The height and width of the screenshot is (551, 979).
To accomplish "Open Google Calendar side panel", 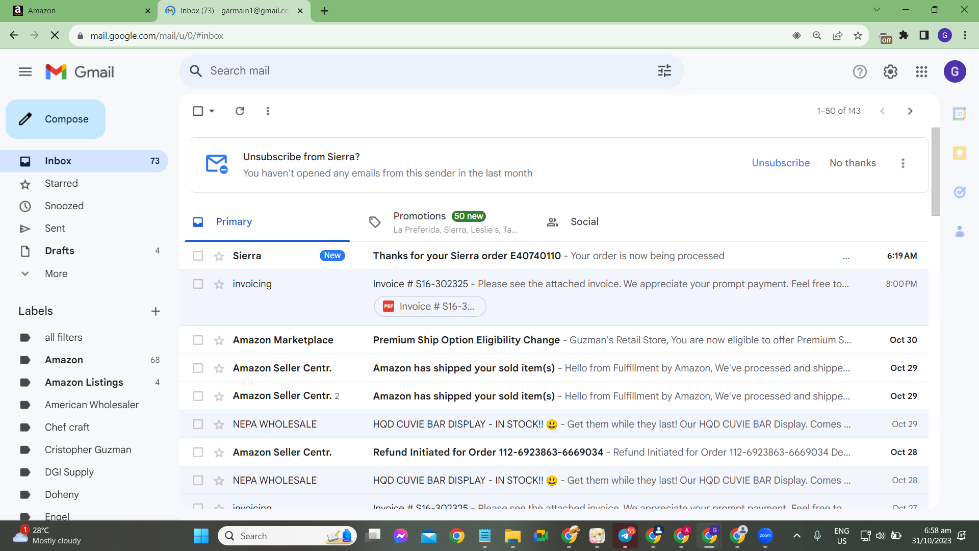I will tap(960, 113).
